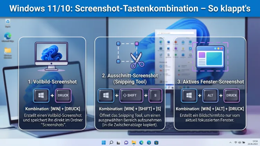Click the app window illustration in card 3
Screen dimensions: 260x146
tap(210, 57)
